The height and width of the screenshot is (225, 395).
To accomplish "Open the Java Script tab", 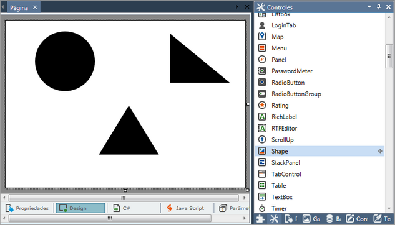I will coord(185,208).
